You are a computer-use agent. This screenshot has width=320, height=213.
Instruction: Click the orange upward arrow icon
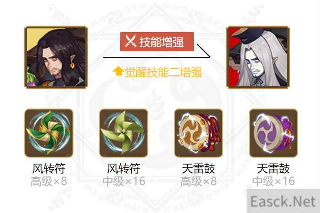(118, 71)
